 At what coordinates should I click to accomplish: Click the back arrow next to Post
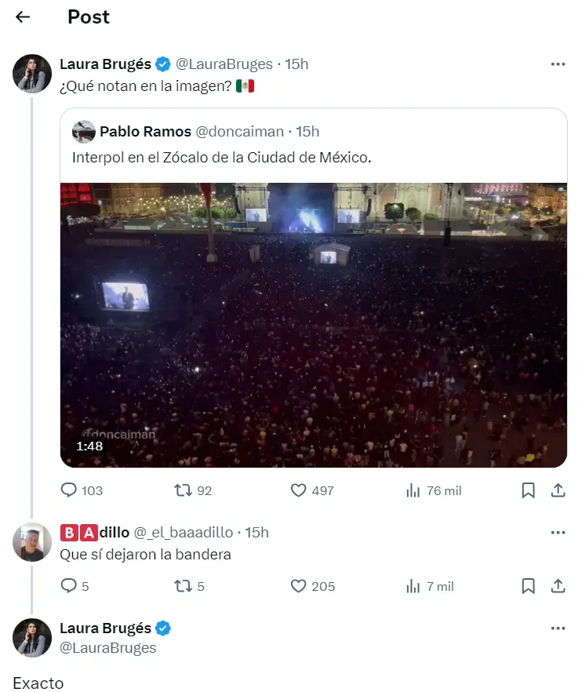click(23, 17)
